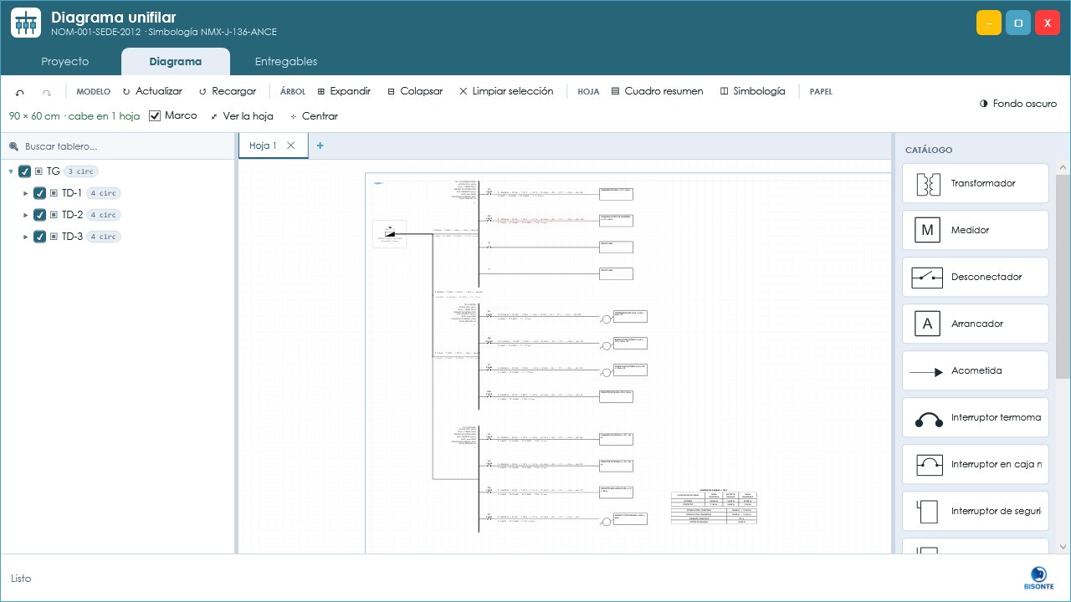Expand the TD-3 tree node arrow
The image size is (1071, 602).
pos(26,237)
